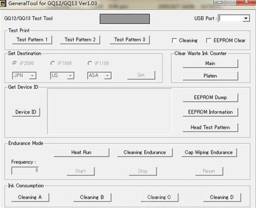Print Test Pattern 1

(32, 39)
